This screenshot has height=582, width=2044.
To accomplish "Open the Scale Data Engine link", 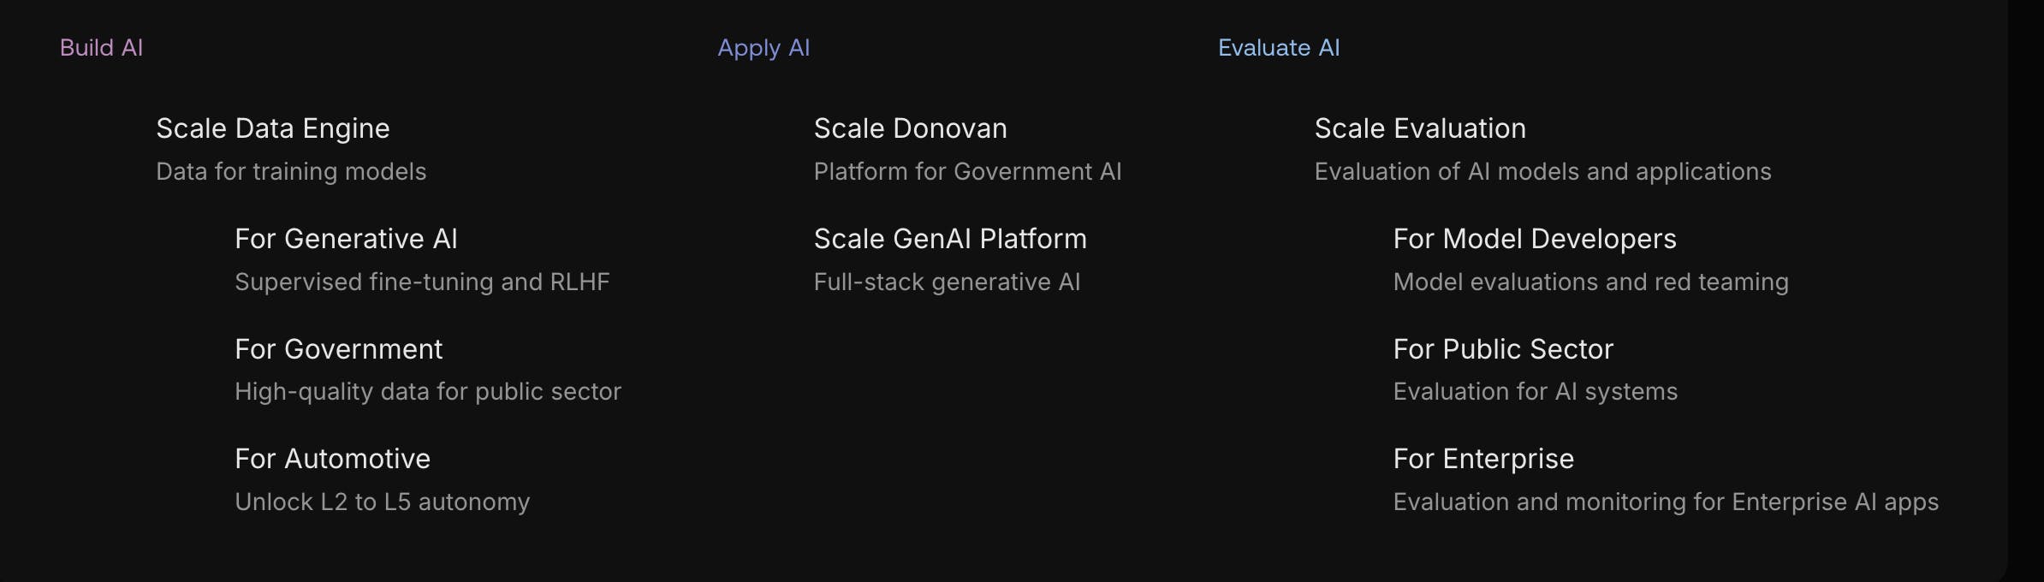I will [272, 128].
